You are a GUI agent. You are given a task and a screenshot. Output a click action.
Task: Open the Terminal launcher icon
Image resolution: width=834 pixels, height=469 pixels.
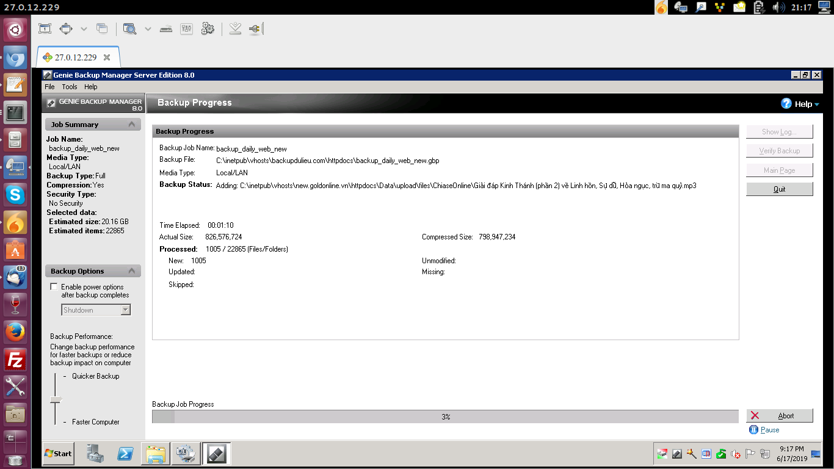click(x=15, y=112)
